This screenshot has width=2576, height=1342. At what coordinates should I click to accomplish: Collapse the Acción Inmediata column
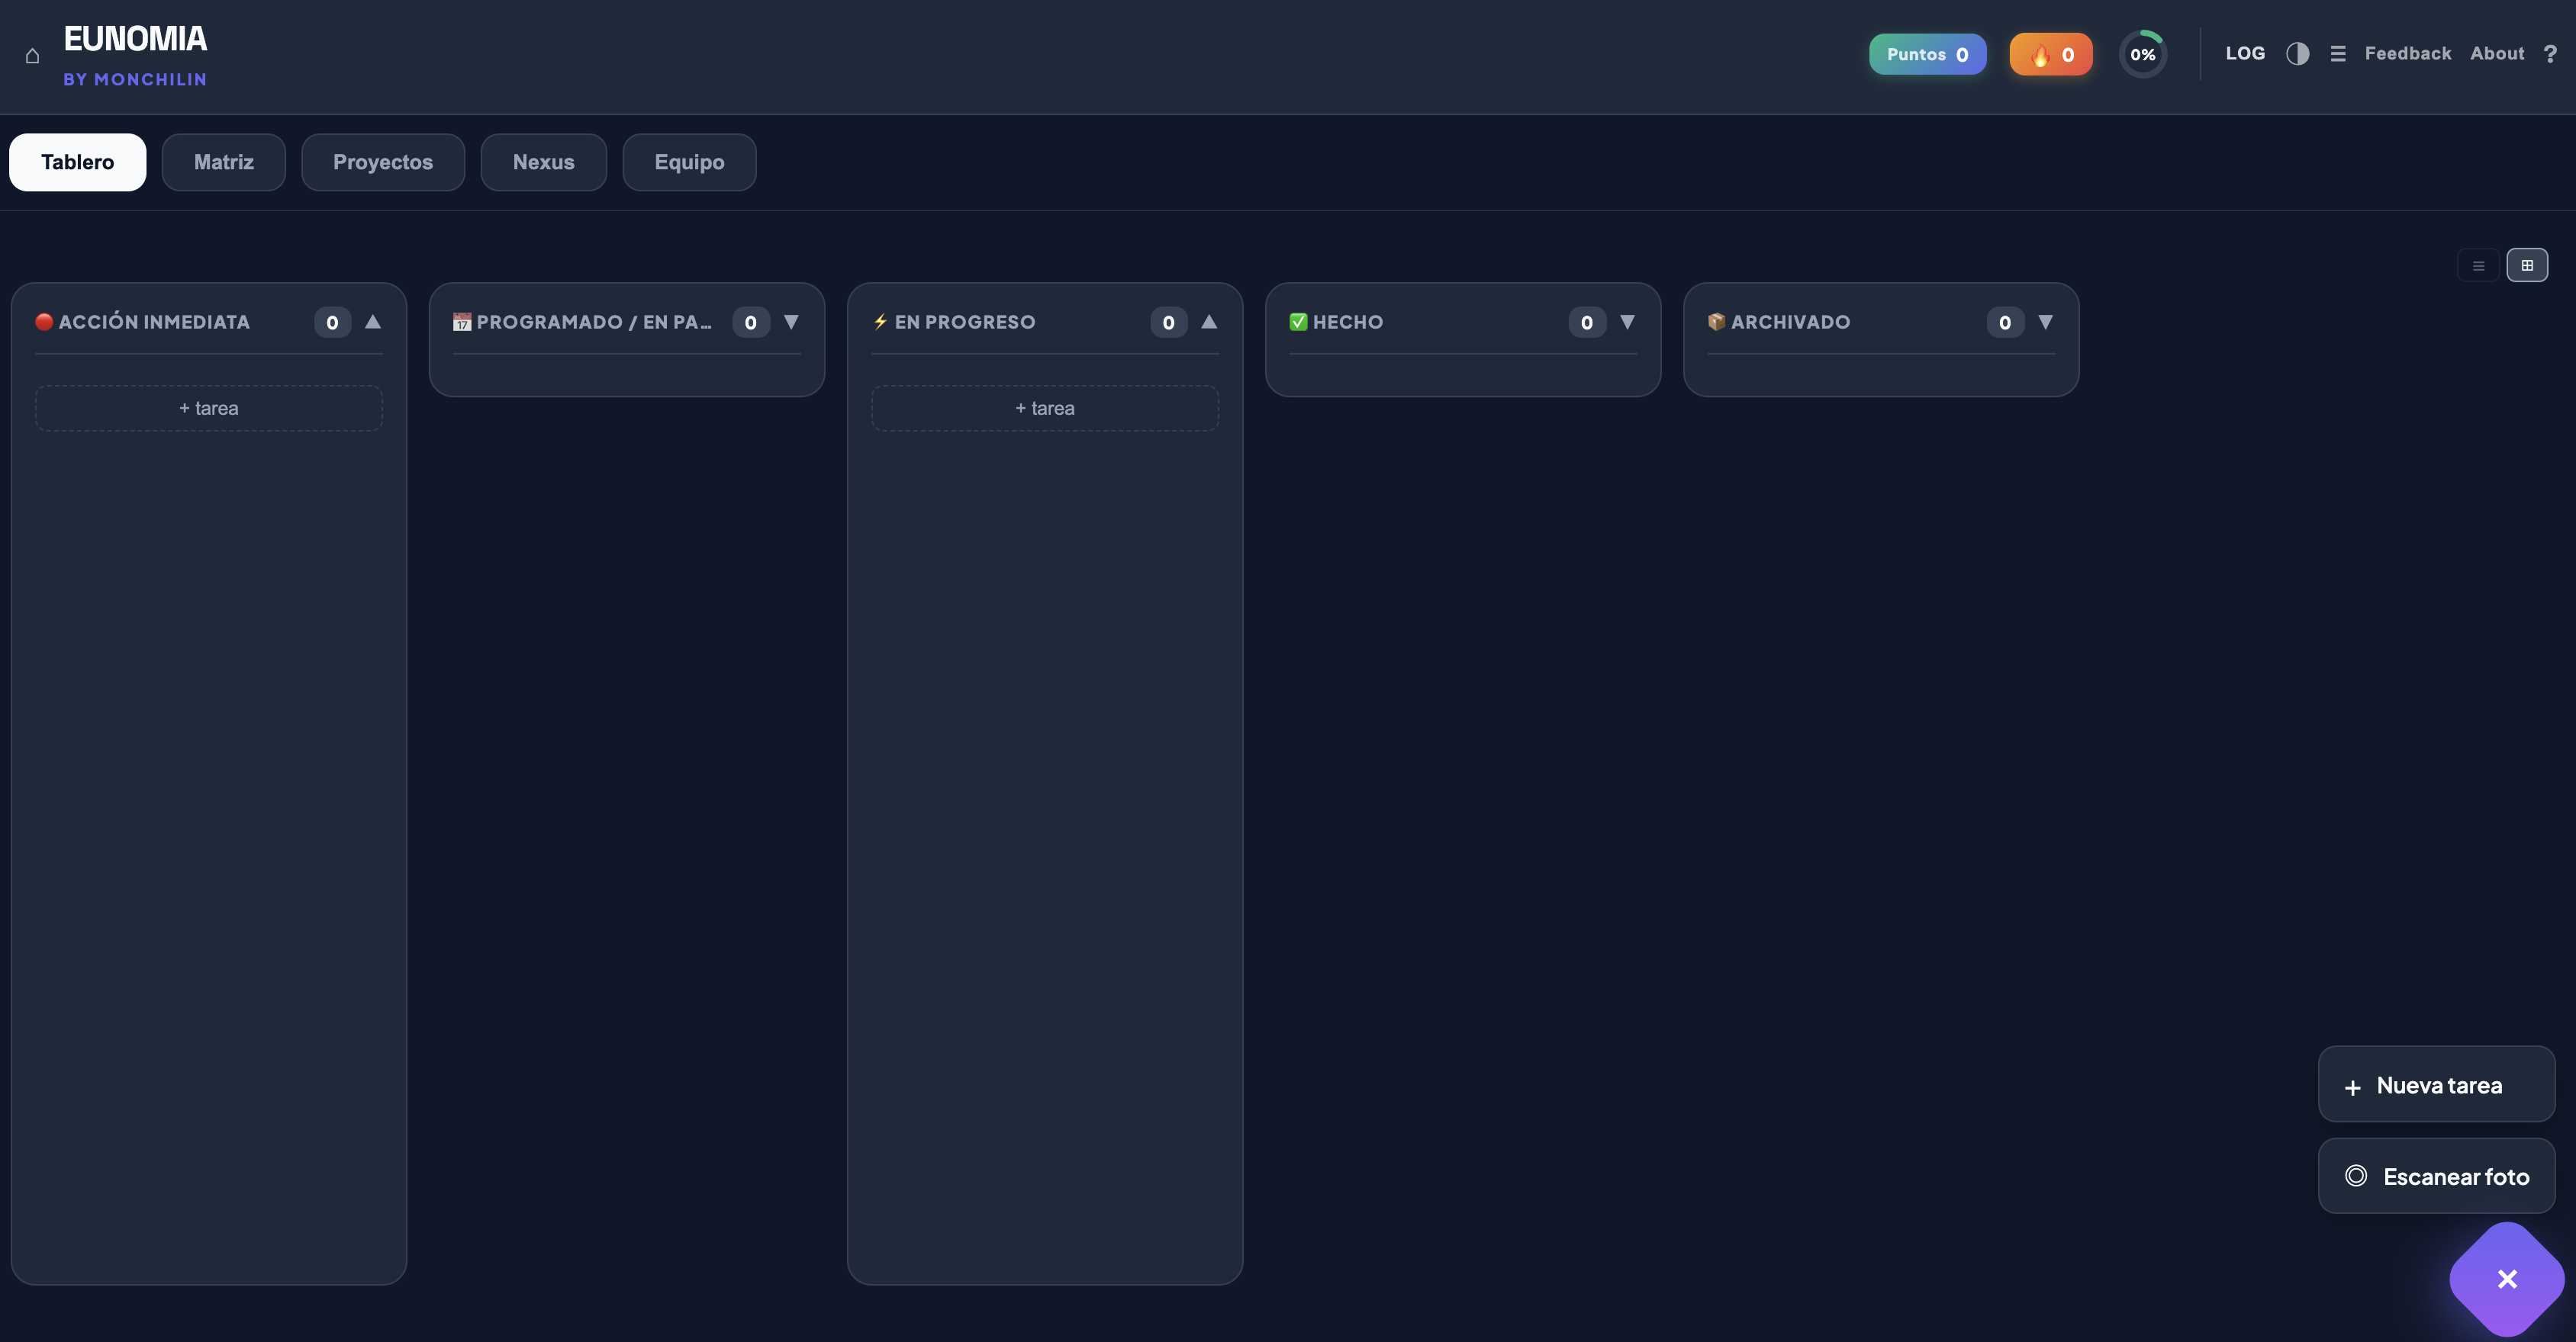coord(373,322)
